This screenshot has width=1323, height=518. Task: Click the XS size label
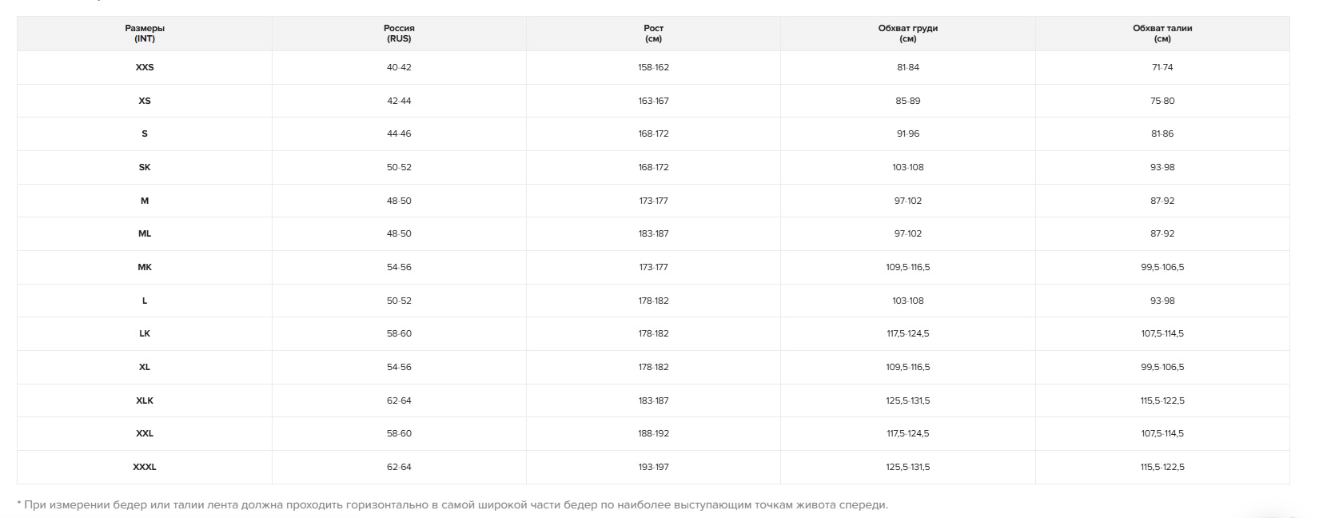pos(145,101)
